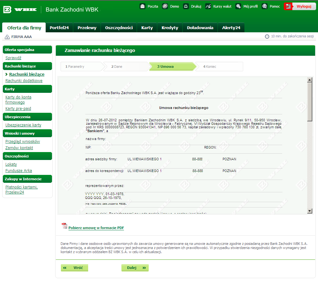Click Oszczędności sidebar section header
The width and height of the screenshot is (318, 281).
pos(27,156)
